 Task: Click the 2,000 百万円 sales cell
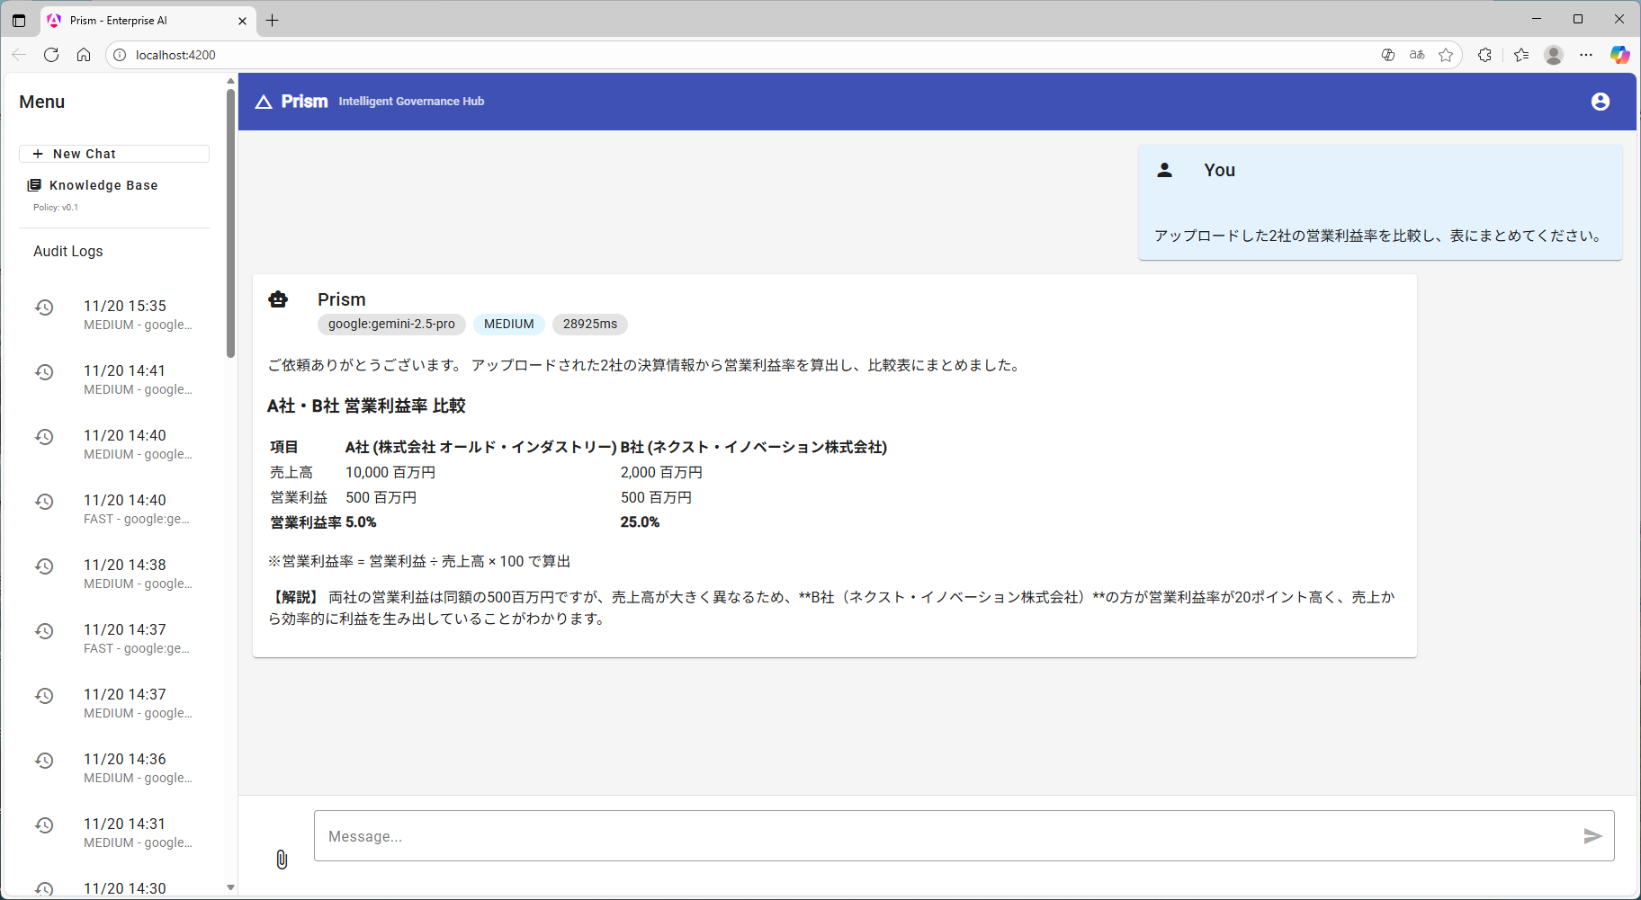tap(661, 472)
